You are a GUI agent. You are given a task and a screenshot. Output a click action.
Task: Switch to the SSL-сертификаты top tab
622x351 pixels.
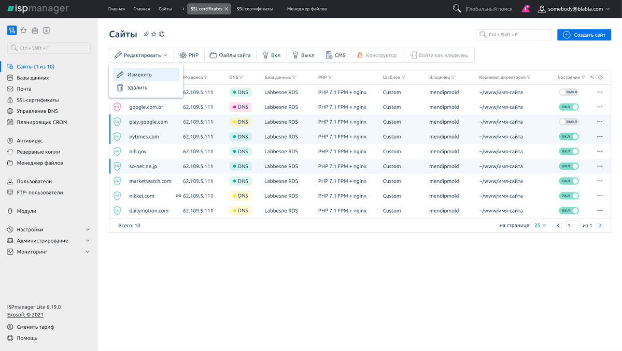[x=255, y=9]
